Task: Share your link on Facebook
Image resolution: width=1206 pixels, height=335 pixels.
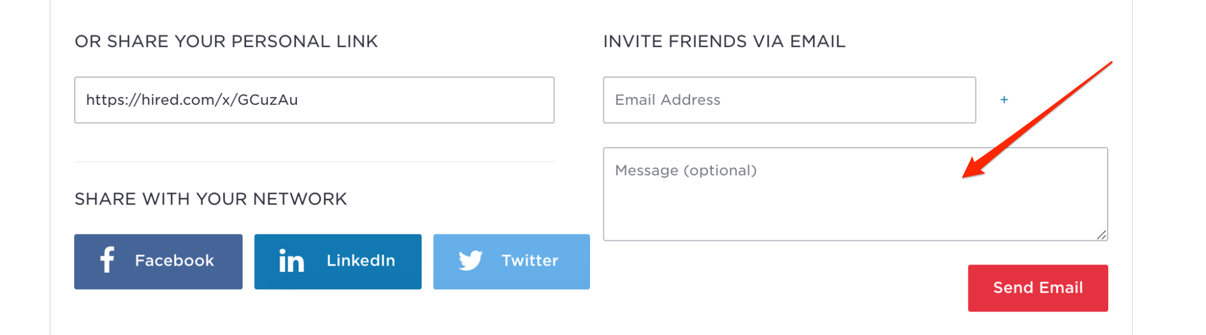Action: click(158, 261)
